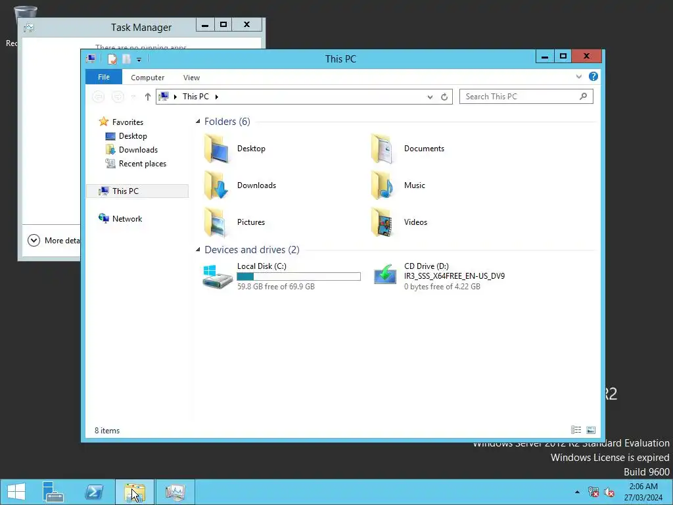Open the View ribbon tab
The height and width of the screenshot is (505, 673).
coord(191,78)
